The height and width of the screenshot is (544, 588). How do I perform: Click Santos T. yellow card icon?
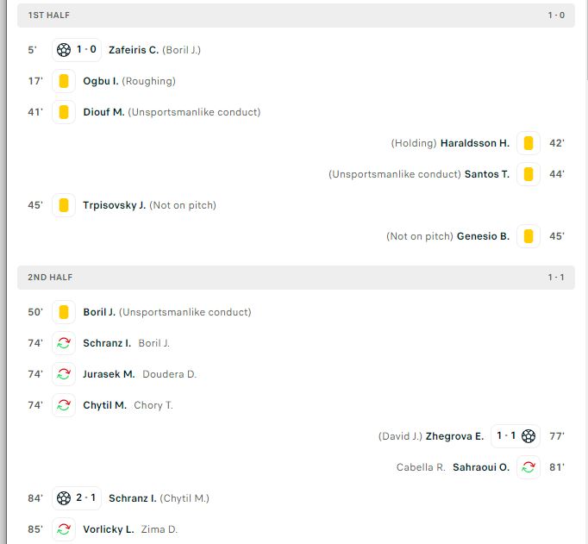pos(529,174)
